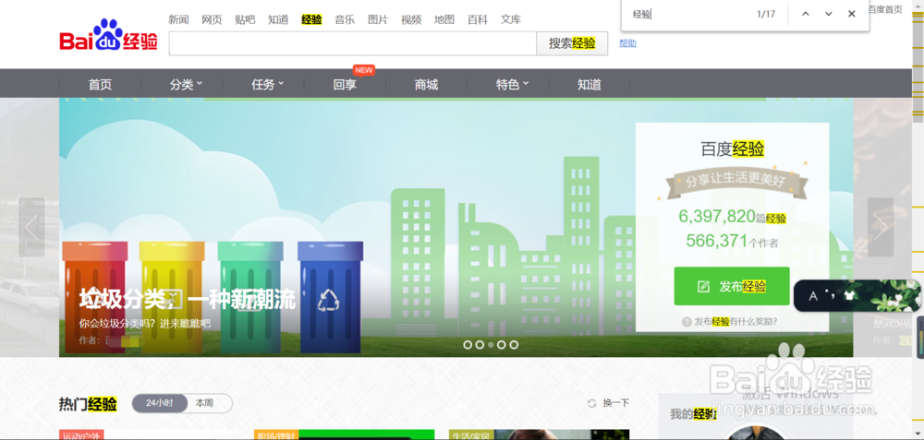924x440 pixels.
Task: Switch hot list to 本周
Action: (x=204, y=403)
